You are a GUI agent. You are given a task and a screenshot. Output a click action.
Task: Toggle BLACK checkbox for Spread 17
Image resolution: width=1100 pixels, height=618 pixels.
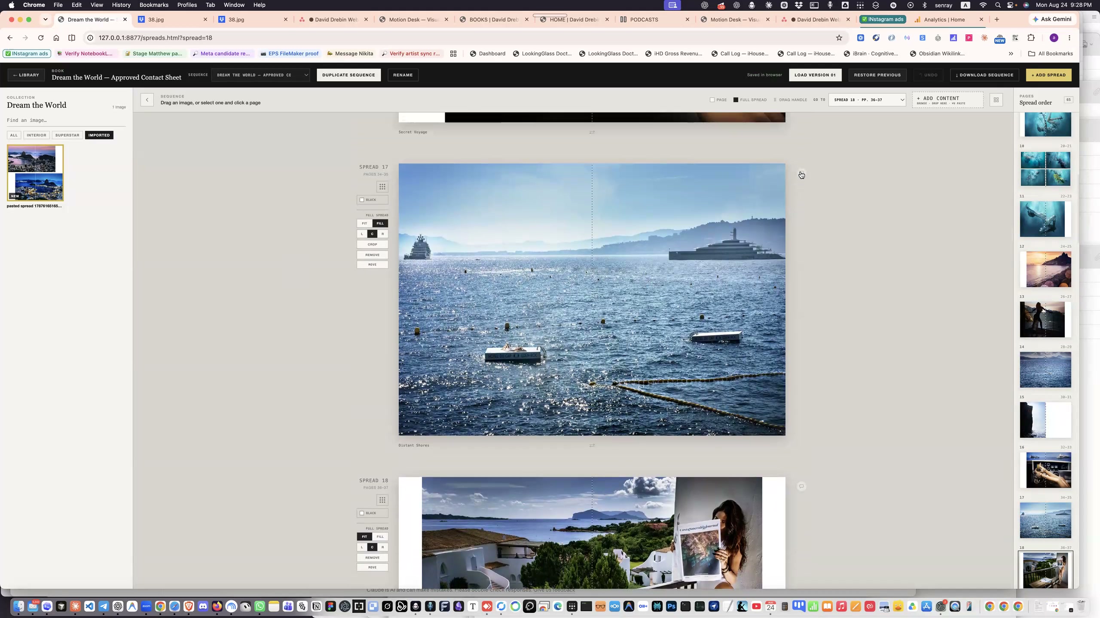tap(362, 200)
